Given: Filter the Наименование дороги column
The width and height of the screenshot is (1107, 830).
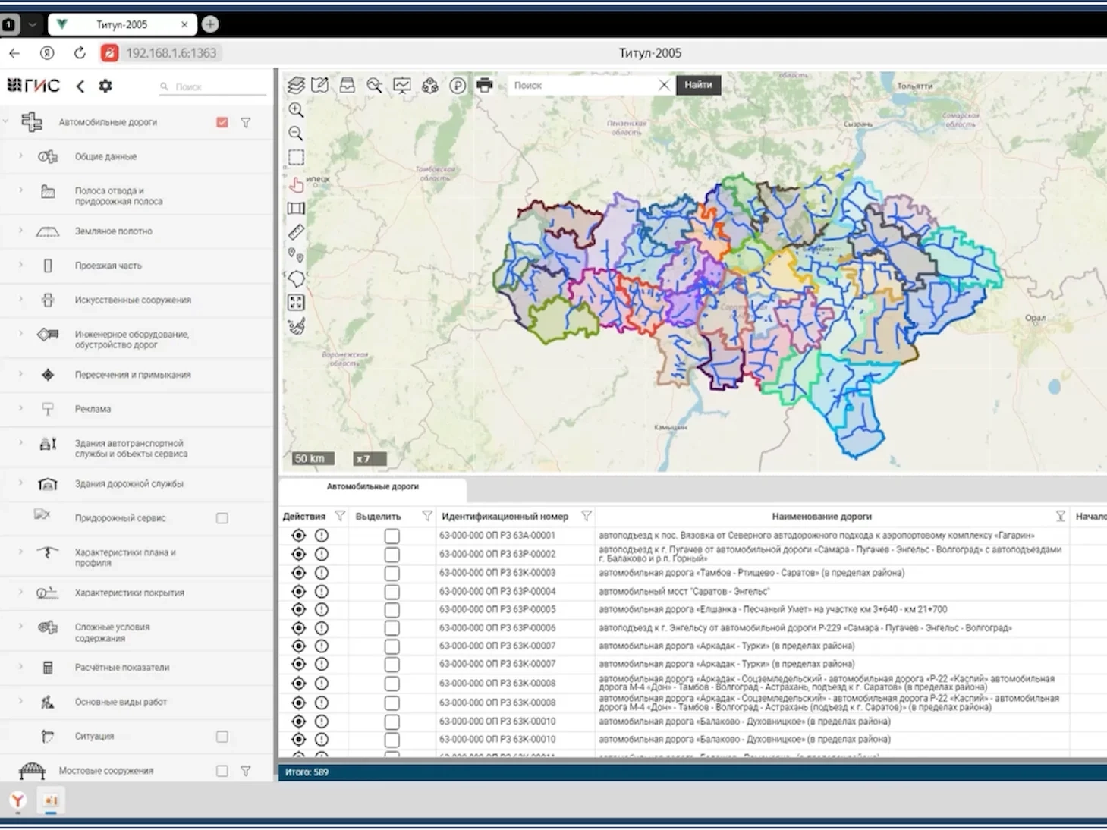Looking at the screenshot, I should click(x=1060, y=517).
